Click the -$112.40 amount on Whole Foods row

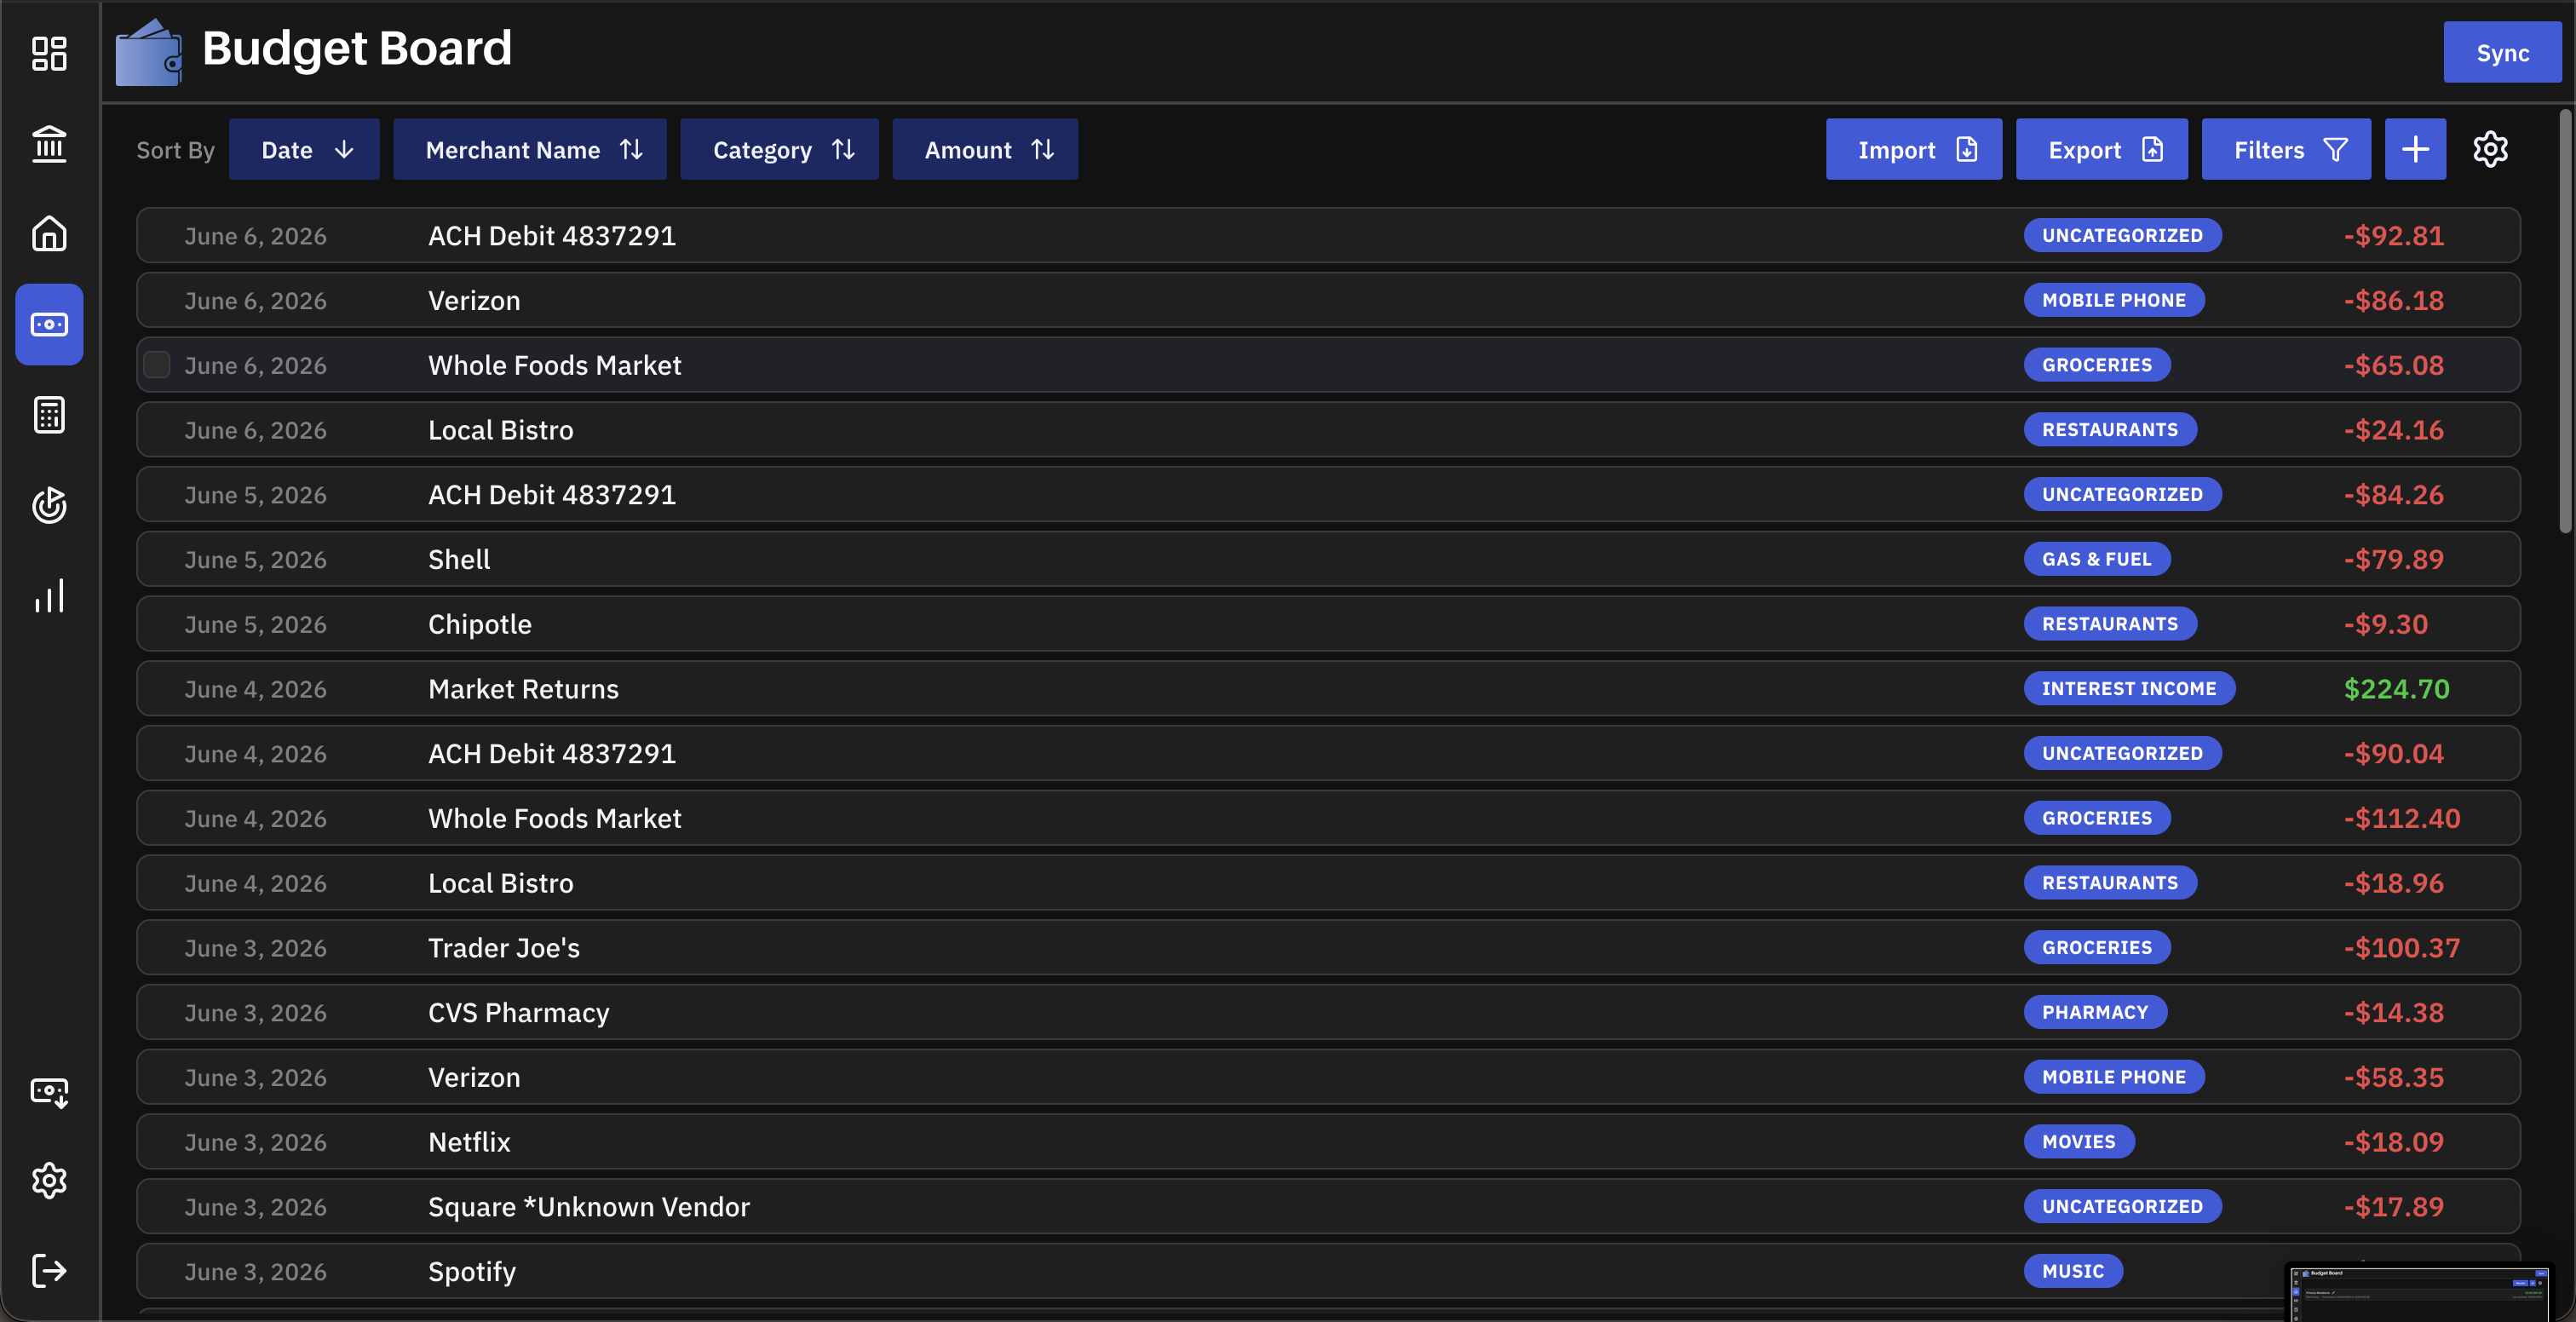click(2402, 818)
